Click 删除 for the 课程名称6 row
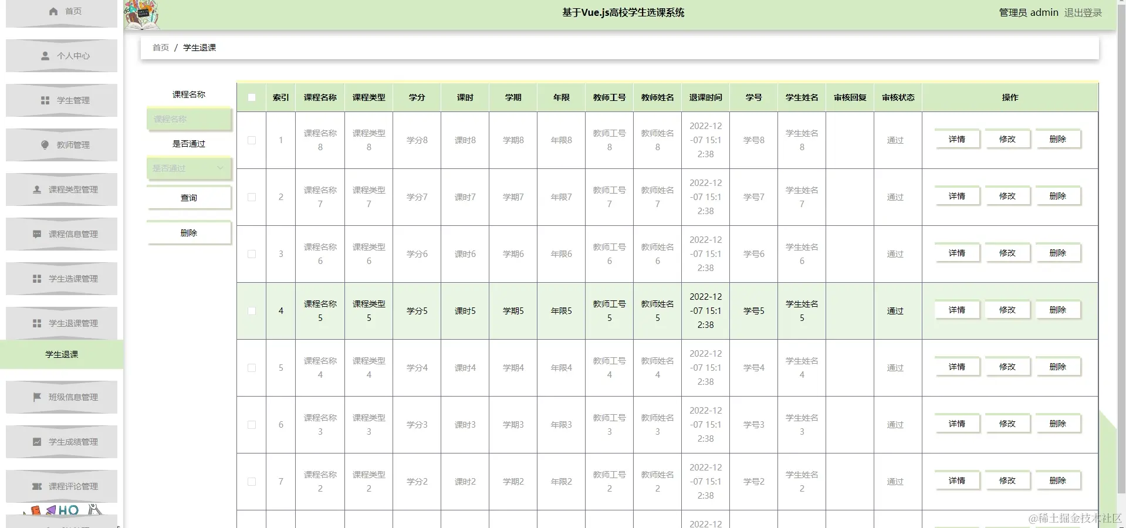The width and height of the screenshot is (1126, 528). [1058, 253]
